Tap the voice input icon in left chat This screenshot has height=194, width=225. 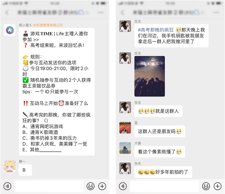[7, 186]
